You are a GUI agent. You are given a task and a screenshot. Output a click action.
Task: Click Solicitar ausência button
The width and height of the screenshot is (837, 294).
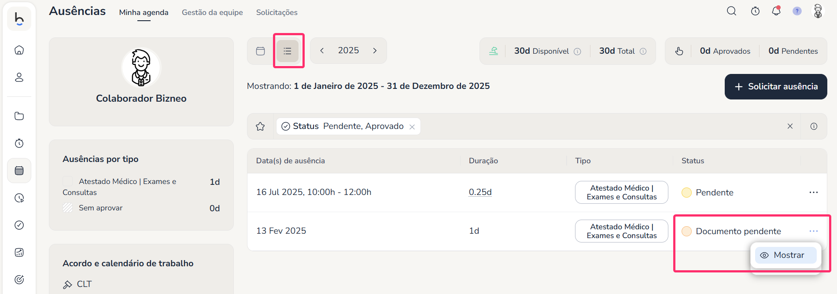point(775,87)
